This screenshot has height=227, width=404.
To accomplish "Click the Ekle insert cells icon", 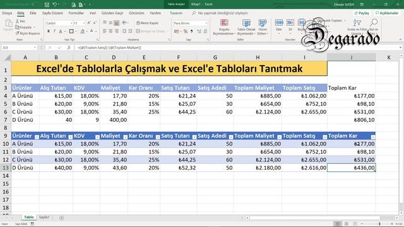I will pyautogui.click(x=279, y=23).
